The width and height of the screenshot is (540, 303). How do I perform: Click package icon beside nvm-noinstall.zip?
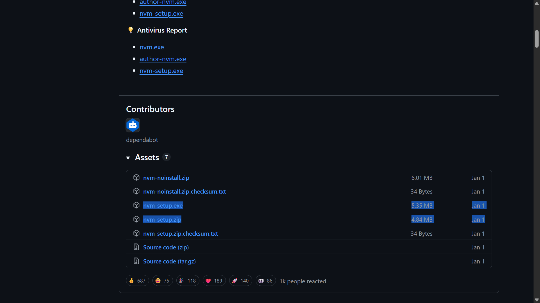pos(136,178)
